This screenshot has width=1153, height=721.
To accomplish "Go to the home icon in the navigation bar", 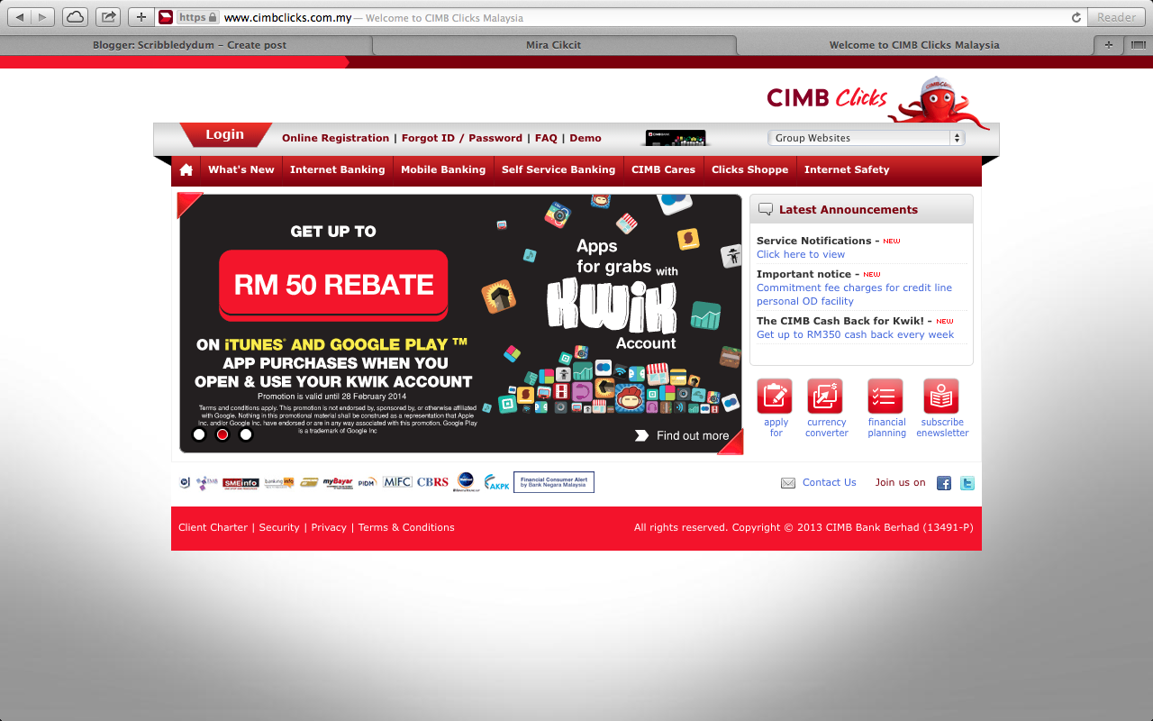I will 186,169.
